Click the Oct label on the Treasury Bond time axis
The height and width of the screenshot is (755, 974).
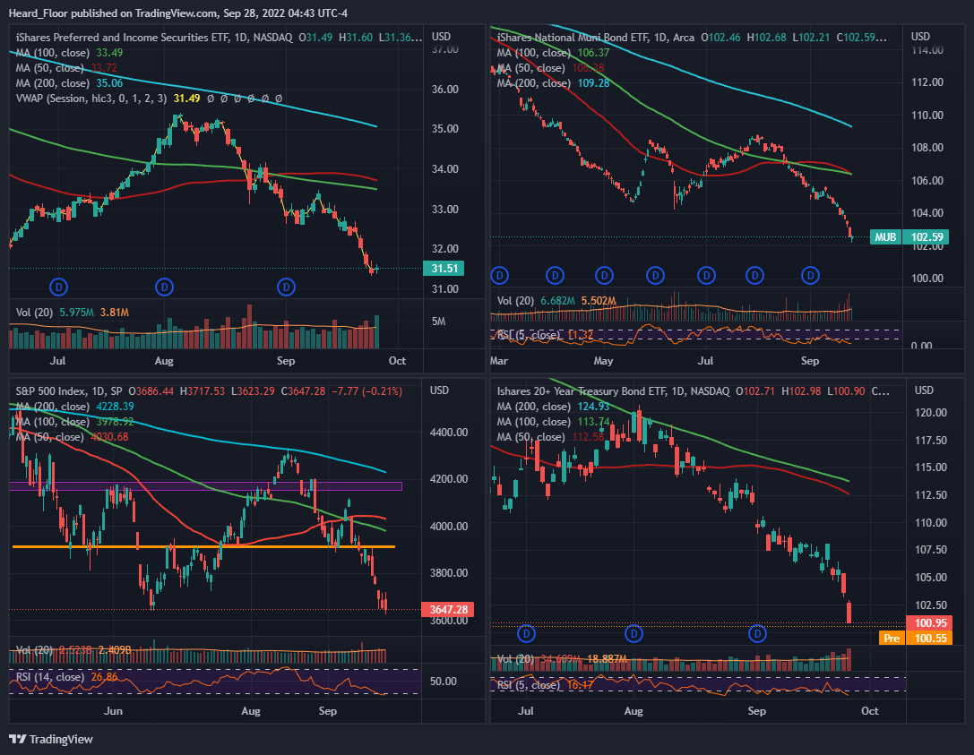click(870, 711)
